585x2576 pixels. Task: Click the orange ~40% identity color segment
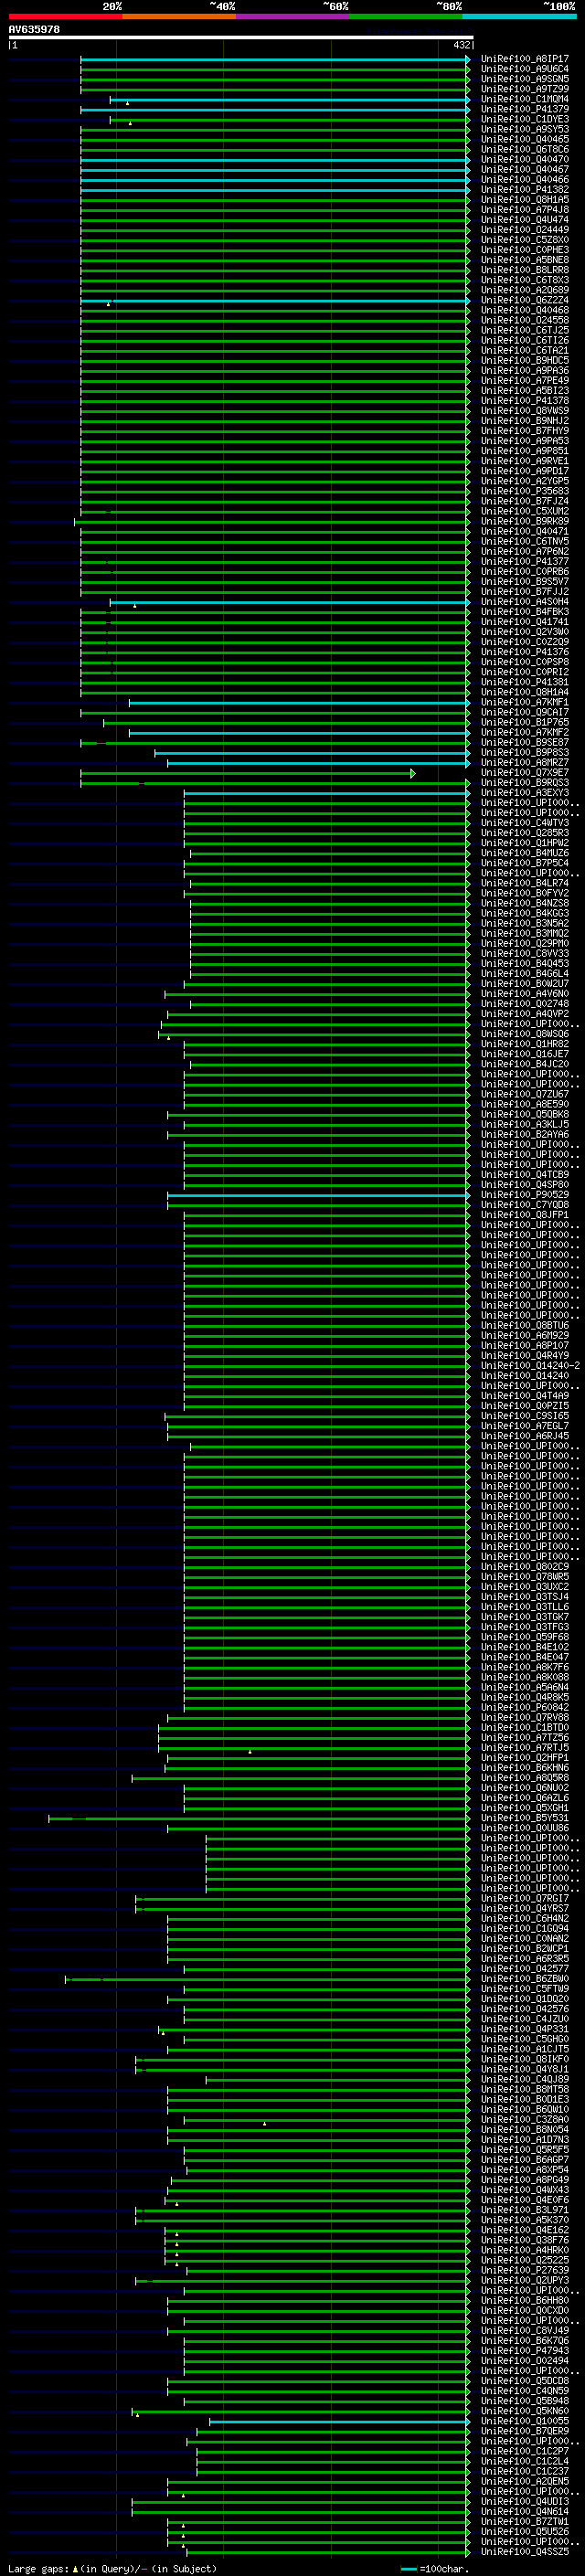pos(179,16)
